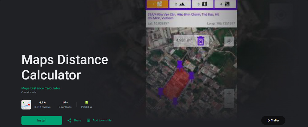Open Maps Distance Calculator developer link
This screenshot has width=308, height=127.
tap(41, 88)
